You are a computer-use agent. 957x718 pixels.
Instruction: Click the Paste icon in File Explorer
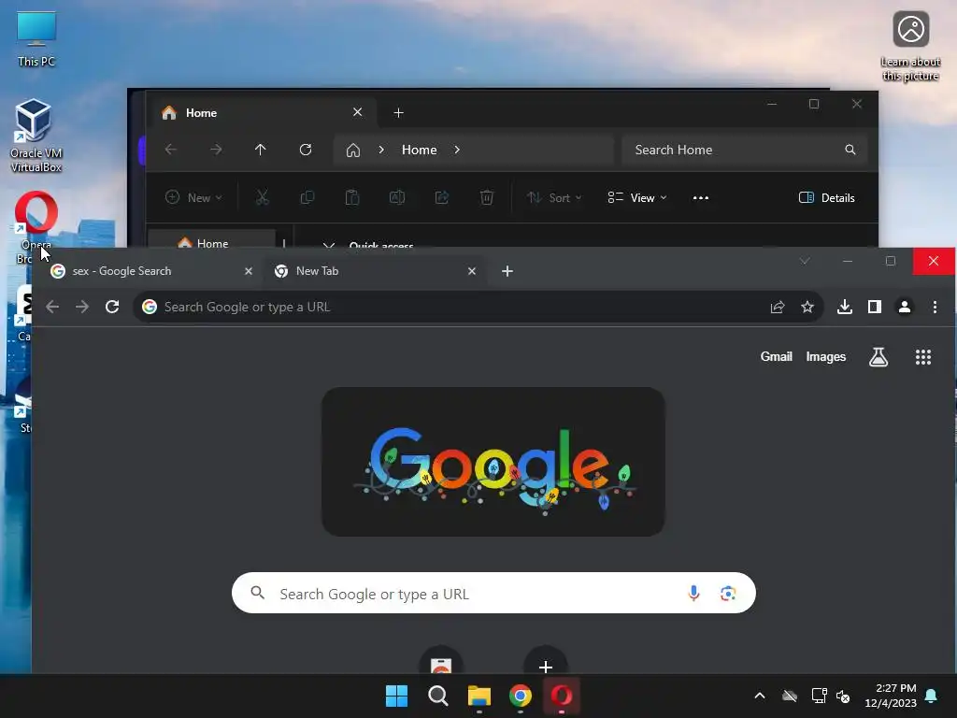(x=352, y=197)
